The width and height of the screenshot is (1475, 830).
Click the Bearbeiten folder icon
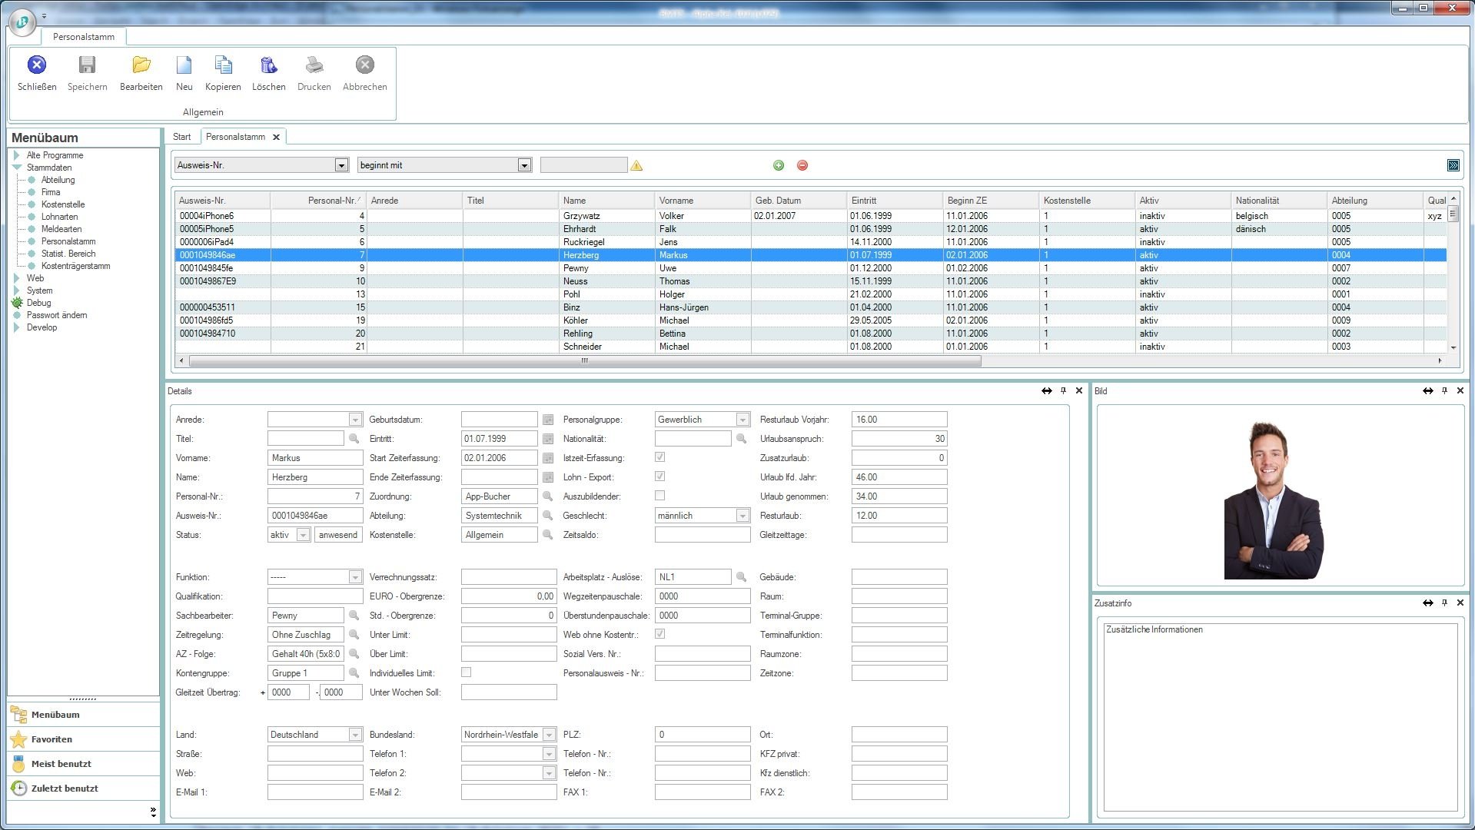(x=141, y=65)
